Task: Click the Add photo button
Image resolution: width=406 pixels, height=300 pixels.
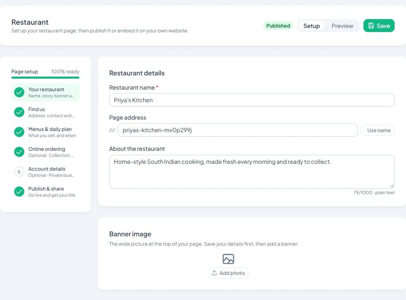Action: pos(228,273)
